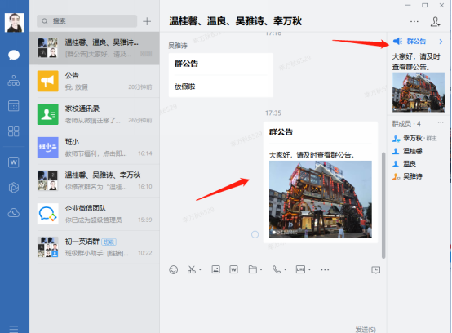Image resolution: width=452 pixels, height=333 pixels.
Task: Open the chat history clock icon
Action: 376,270
